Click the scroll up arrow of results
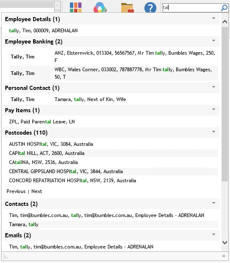The image size is (230, 263). tap(225, 22)
